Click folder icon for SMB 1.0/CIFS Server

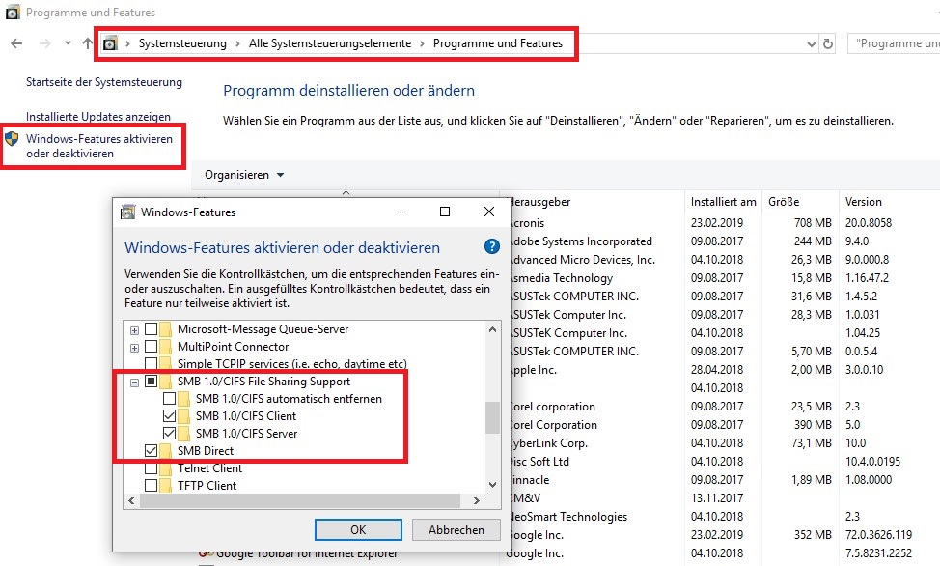[x=184, y=434]
